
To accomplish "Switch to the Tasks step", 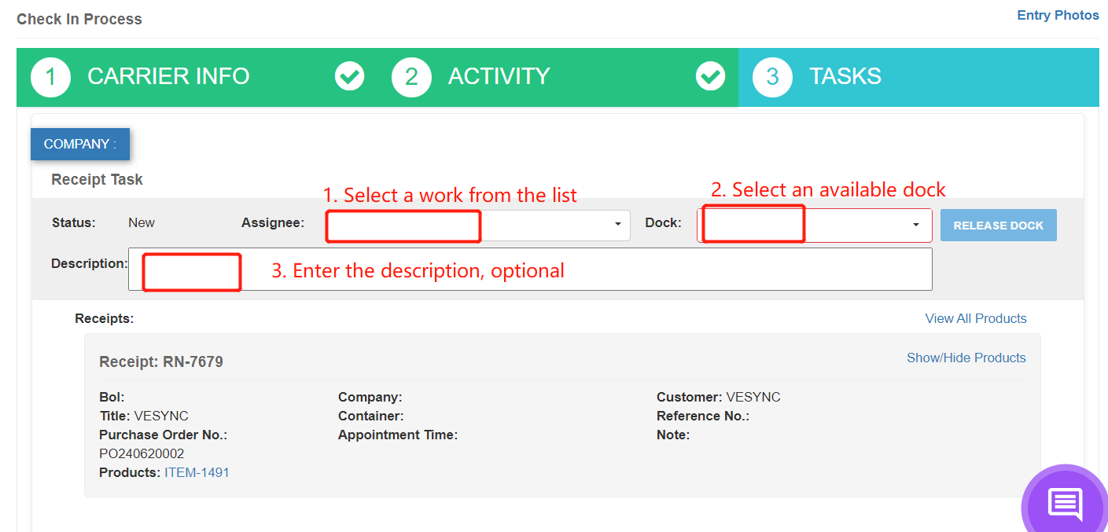I will (845, 76).
